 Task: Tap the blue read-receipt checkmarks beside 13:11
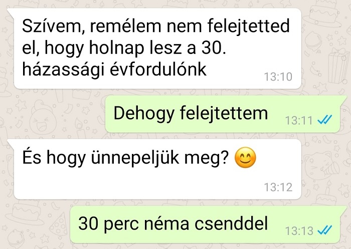pos(324,120)
